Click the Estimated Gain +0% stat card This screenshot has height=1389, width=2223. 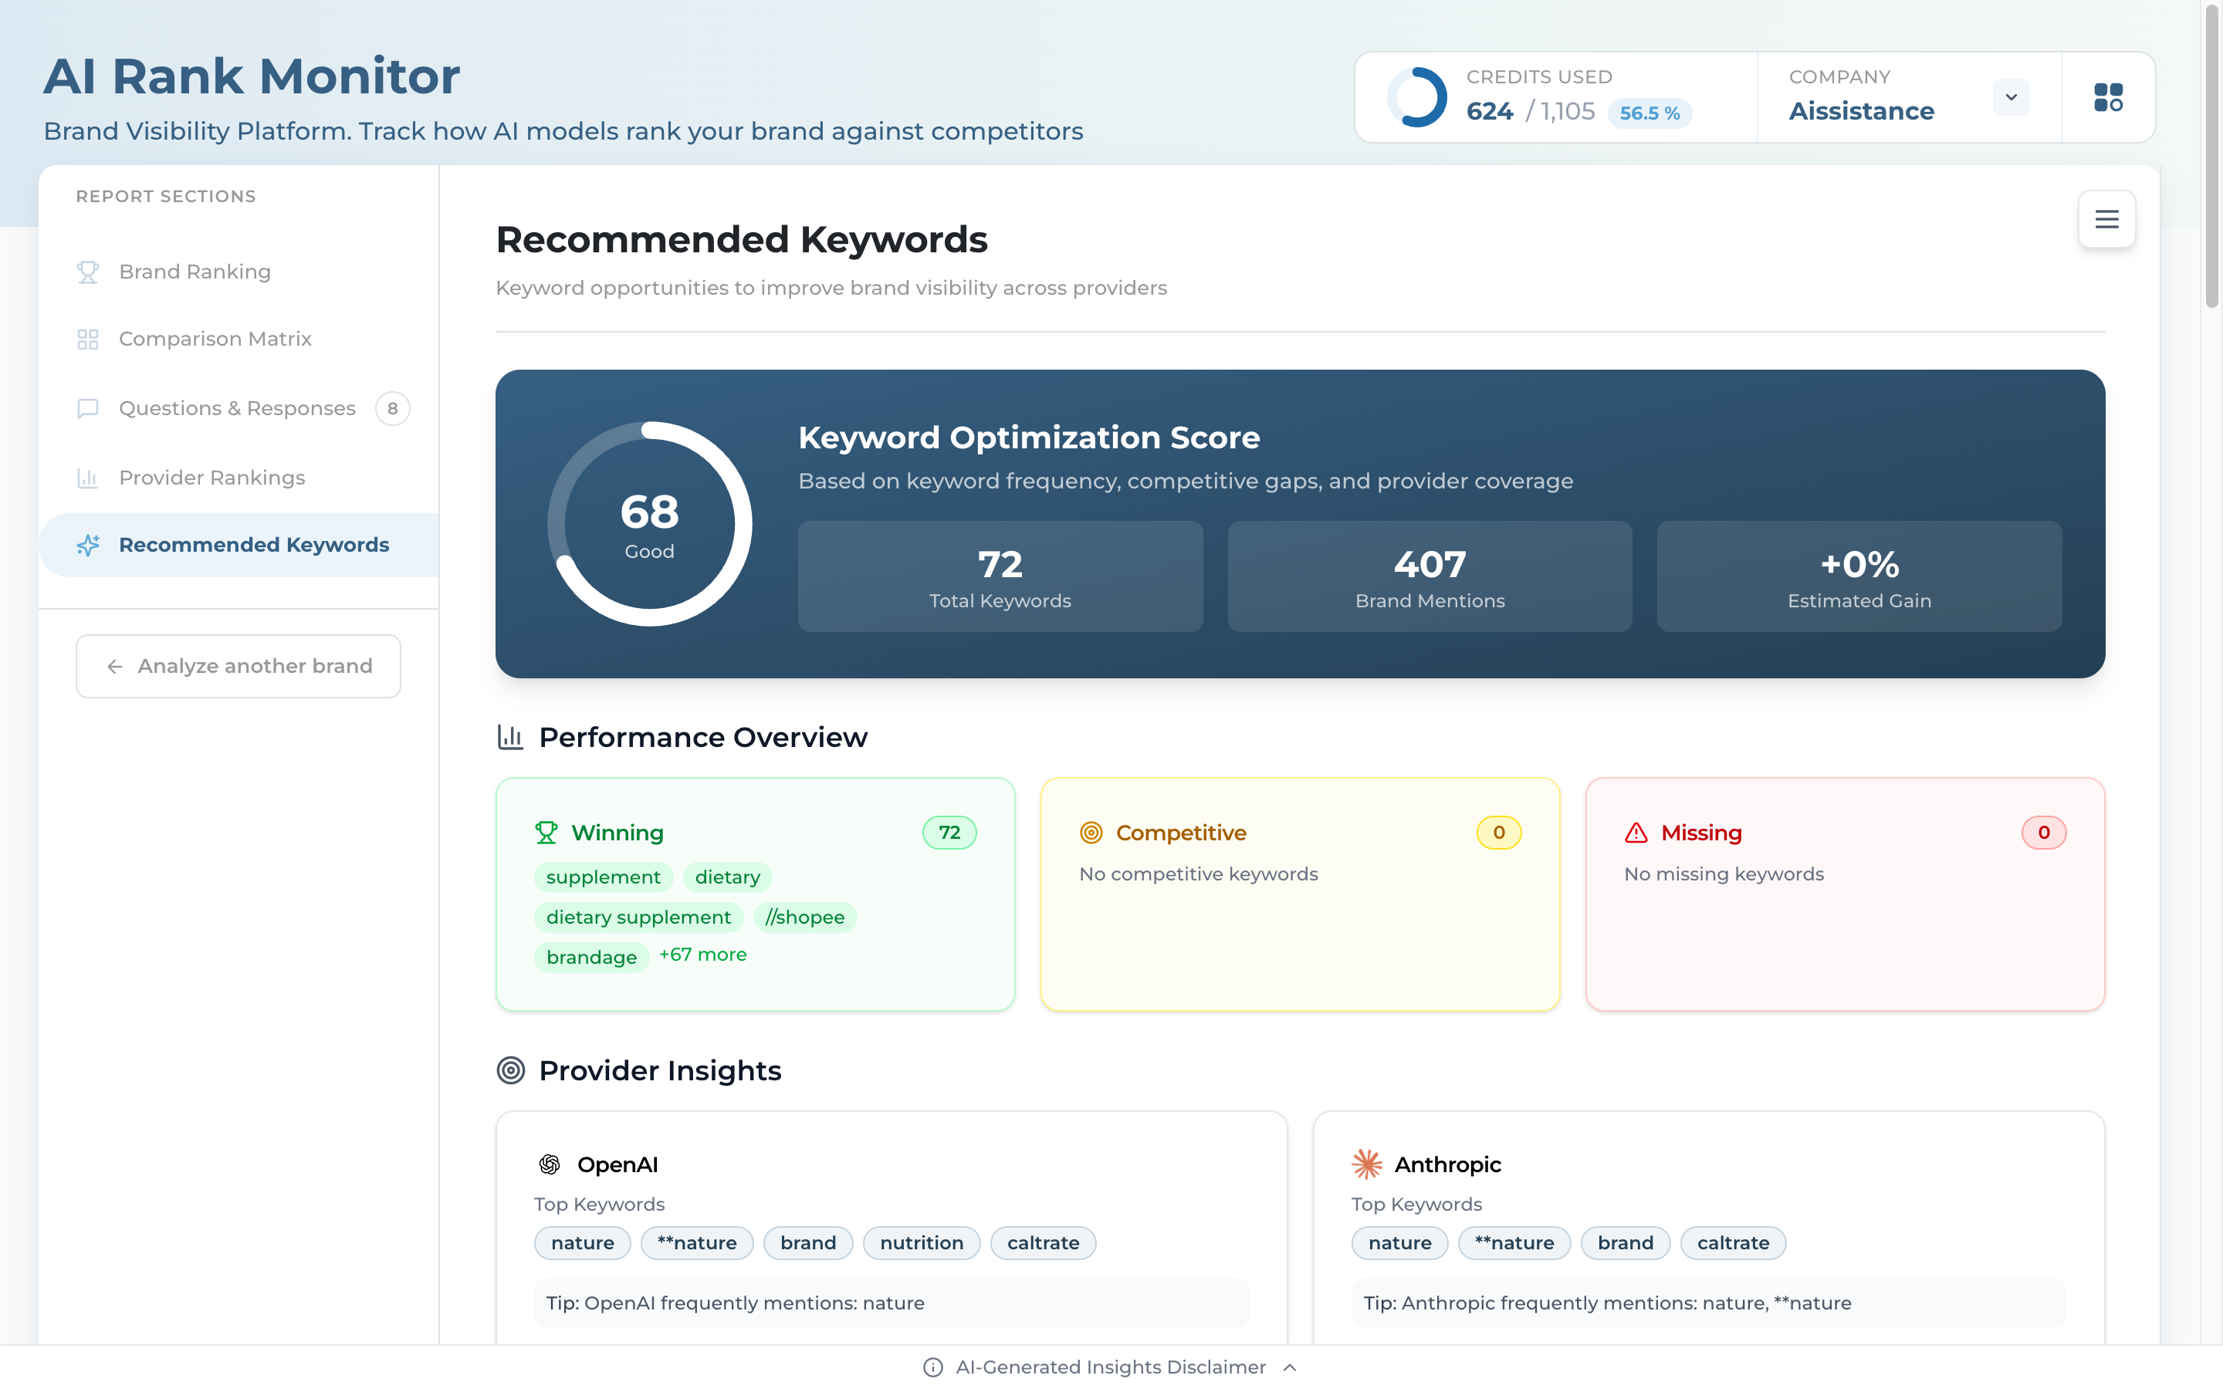click(1859, 576)
